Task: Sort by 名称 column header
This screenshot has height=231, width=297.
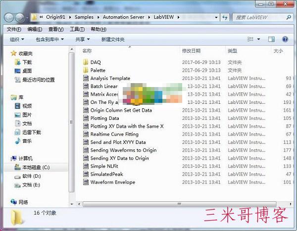Action: coord(87,51)
